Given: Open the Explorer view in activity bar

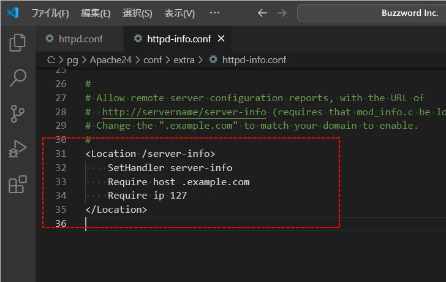Looking at the screenshot, I should [18, 43].
